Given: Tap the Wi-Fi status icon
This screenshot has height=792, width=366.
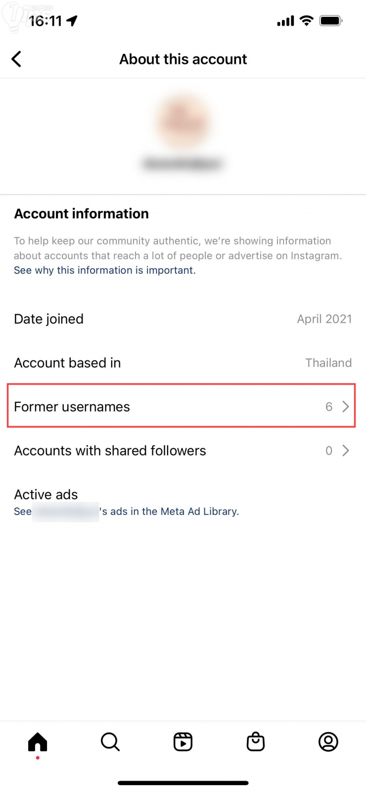Looking at the screenshot, I should [x=307, y=21].
